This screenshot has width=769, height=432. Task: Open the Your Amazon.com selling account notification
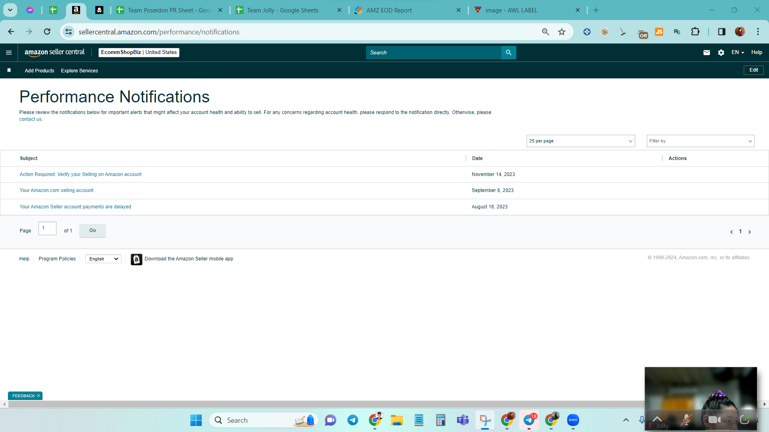coord(56,190)
